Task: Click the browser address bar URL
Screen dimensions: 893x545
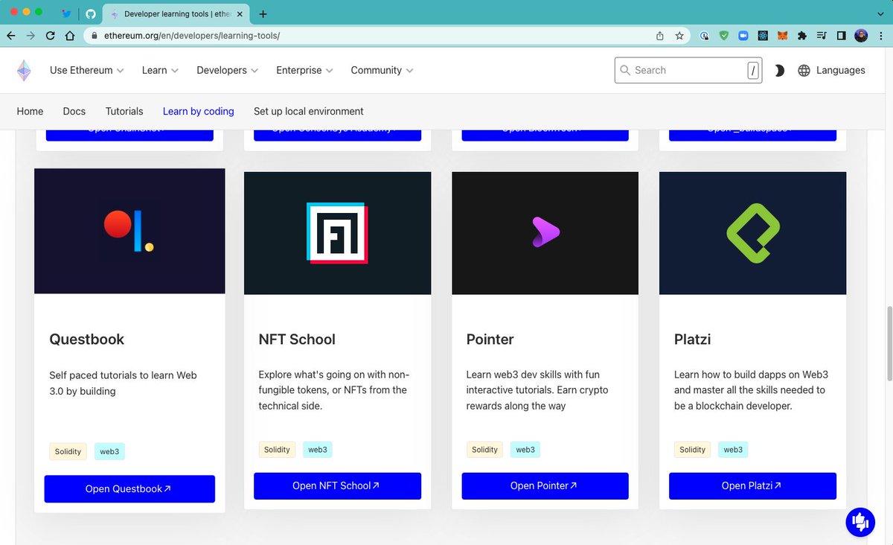Action: point(192,35)
